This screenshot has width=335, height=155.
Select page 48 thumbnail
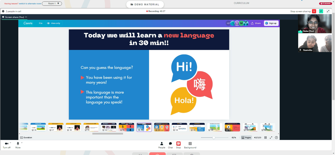click(250, 127)
